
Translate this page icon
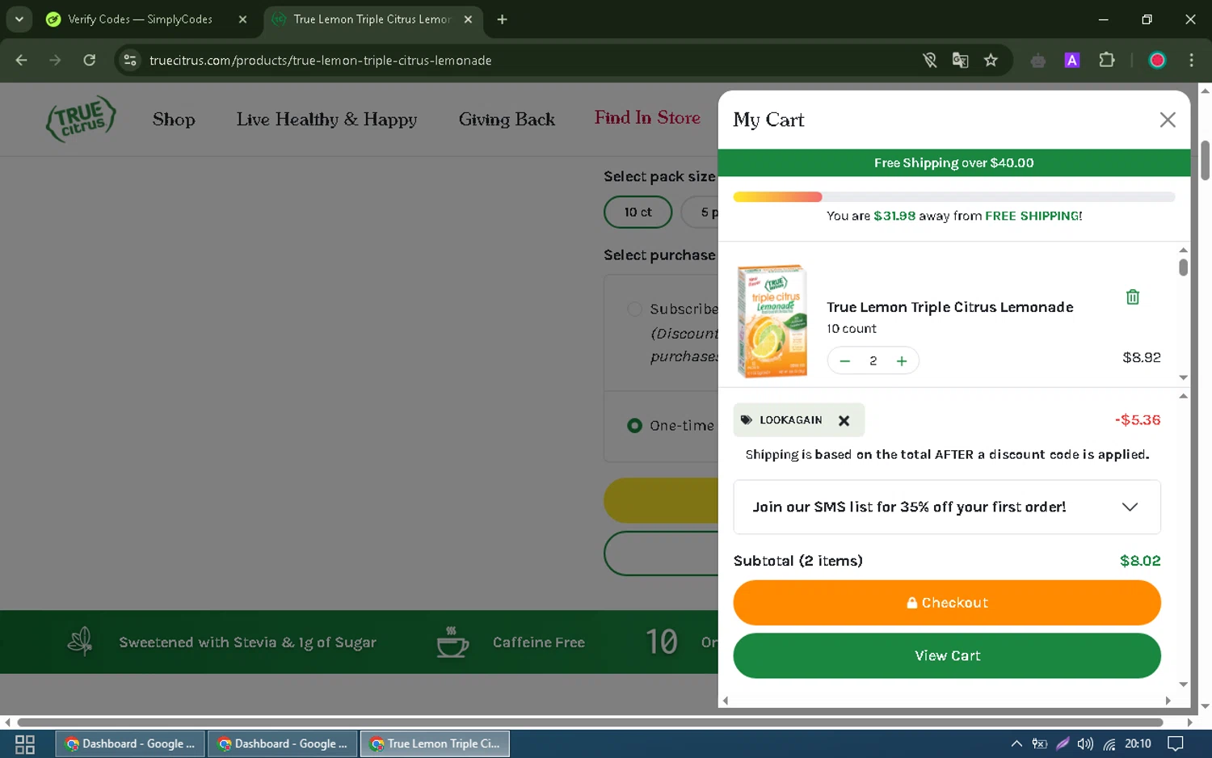point(960,60)
